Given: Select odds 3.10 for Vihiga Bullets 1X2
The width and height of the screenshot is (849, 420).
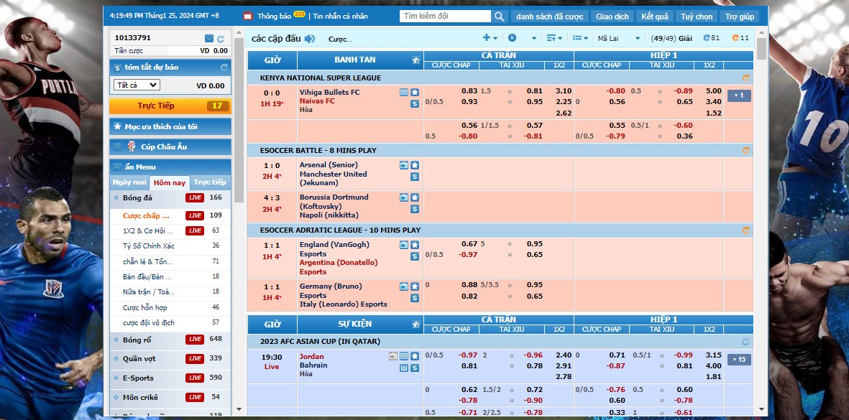Looking at the screenshot, I should pyautogui.click(x=564, y=91).
